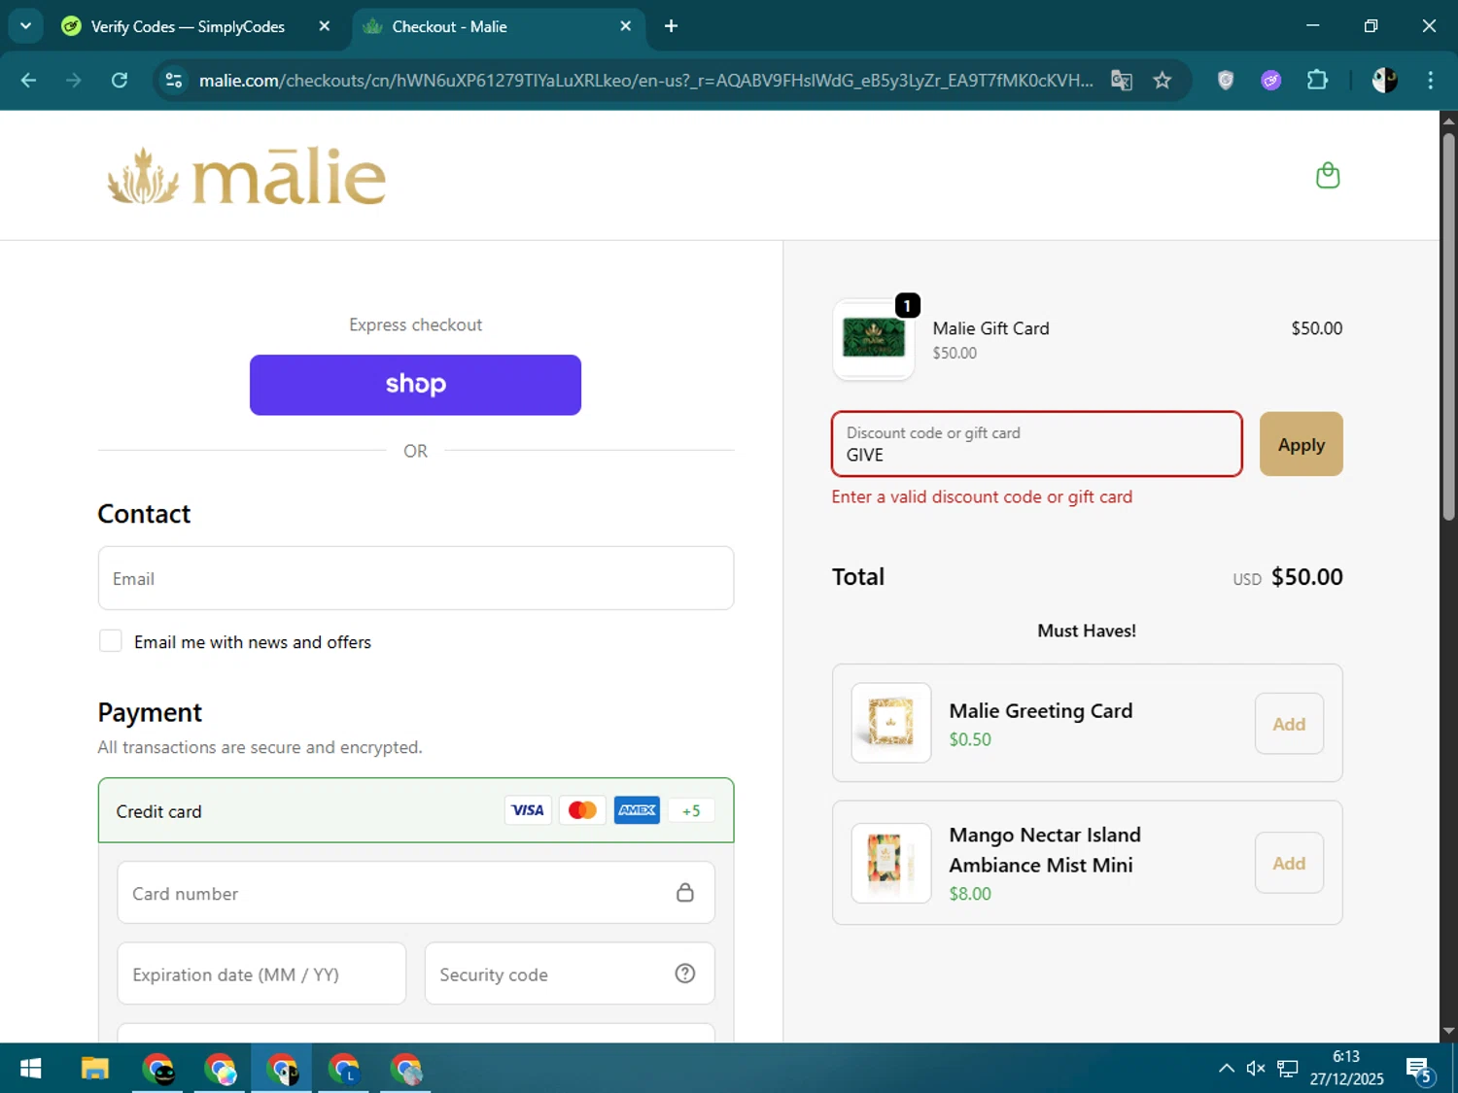Click the 'Enter a valid discount code' error
The height and width of the screenshot is (1093, 1458).
coord(982,496)
